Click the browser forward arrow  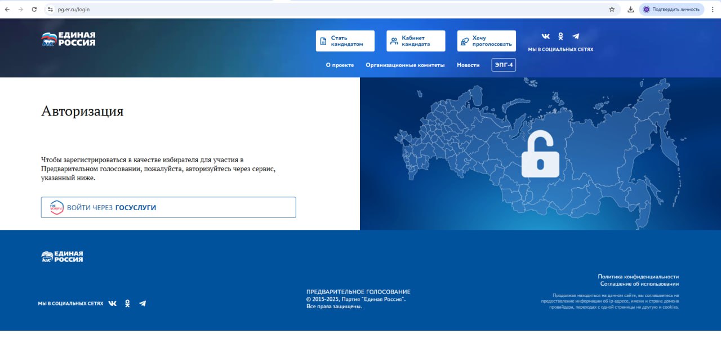click(21, 9)
